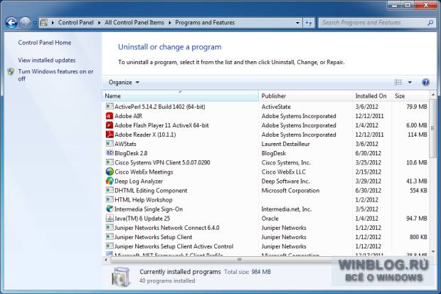Screen dimensions: 441x294
Task: Open the recent pages dropdown arrow
Action: point(35,23)
